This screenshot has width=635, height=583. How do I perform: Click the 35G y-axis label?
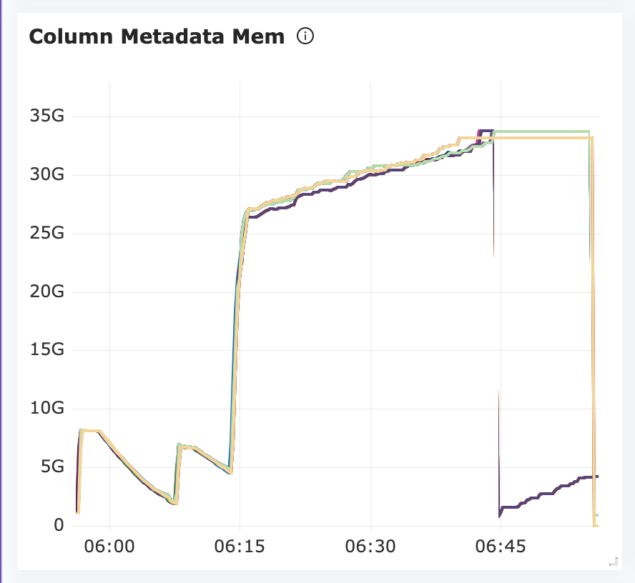point(46,116)
